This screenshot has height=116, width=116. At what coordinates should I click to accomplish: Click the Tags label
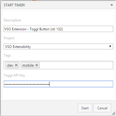click(7, 55)
